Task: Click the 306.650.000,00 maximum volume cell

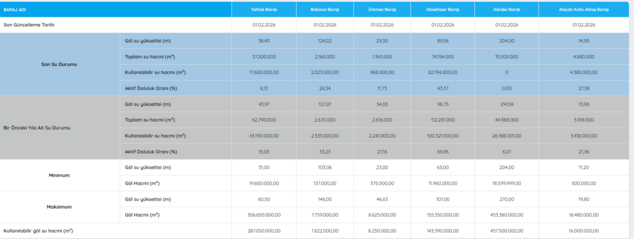Action: (x=264, y=215)
